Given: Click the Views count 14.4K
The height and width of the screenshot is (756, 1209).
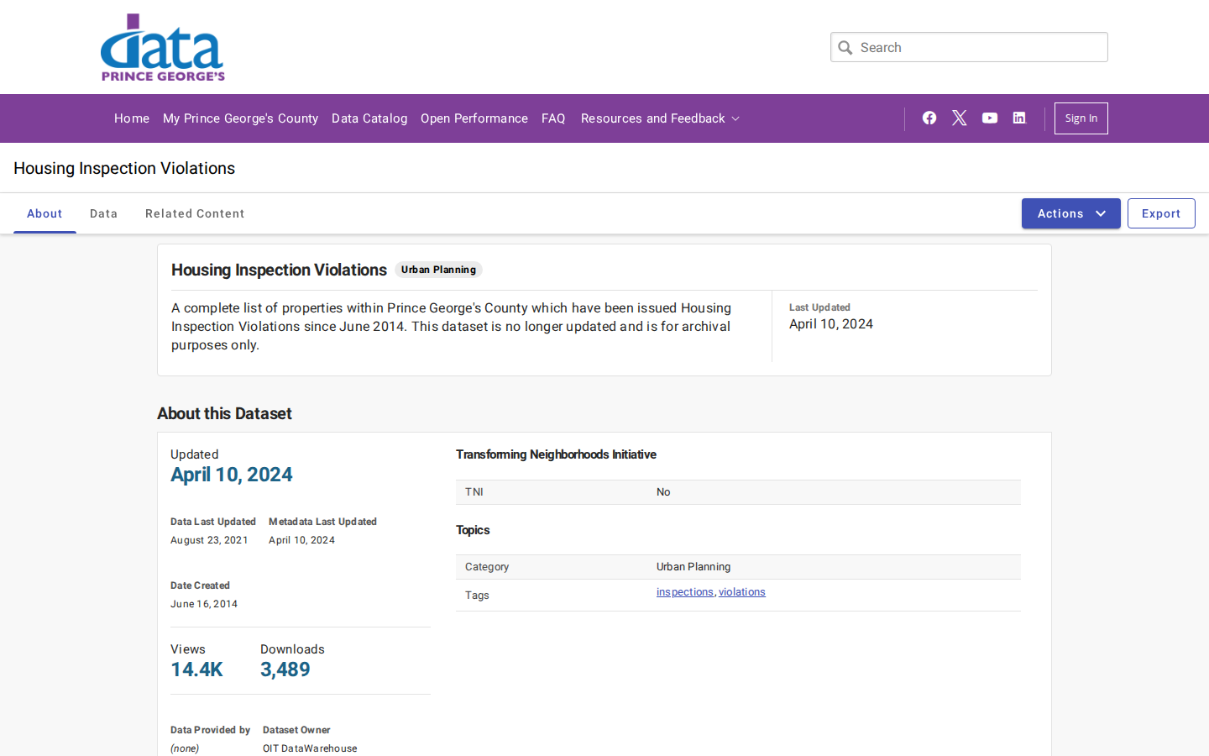Looking at the screenshot, I should click(196, 669).
